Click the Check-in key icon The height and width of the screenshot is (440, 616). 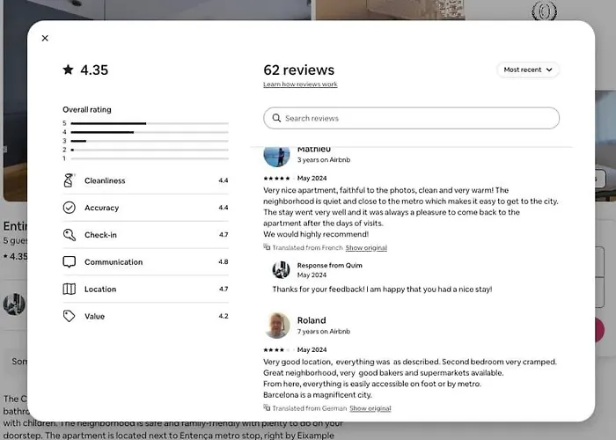pos(70,235)
